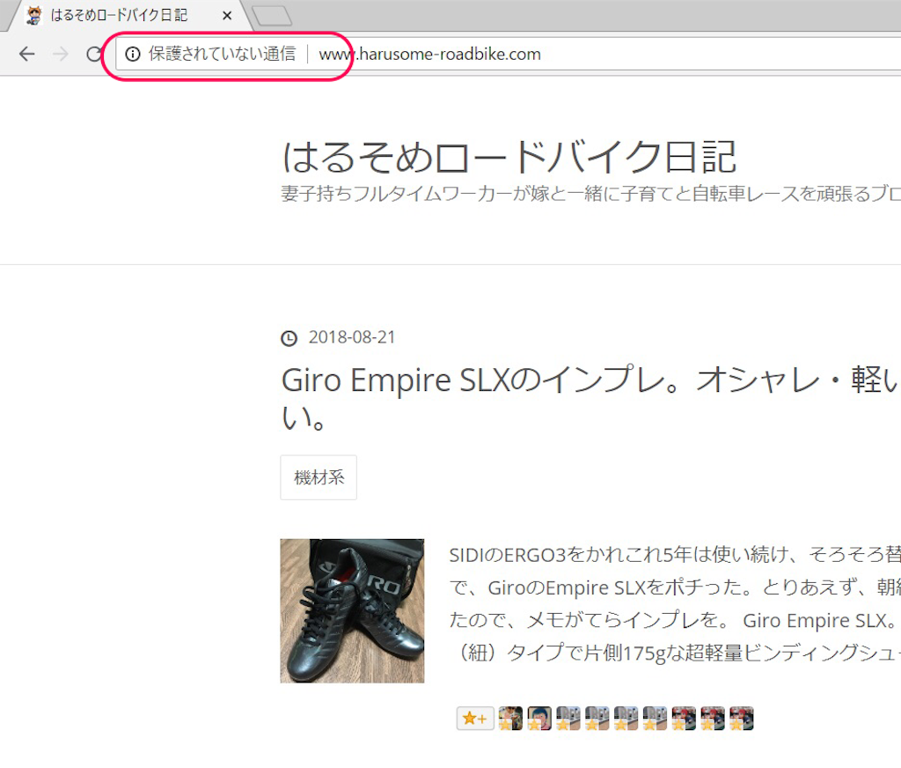
Task: Click the excerpt line starting たので、メモがてらインプレを
Action: [675, 620]
